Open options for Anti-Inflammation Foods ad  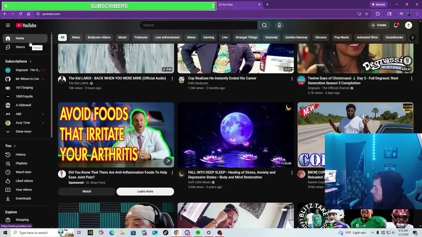[x=172, y=173]
